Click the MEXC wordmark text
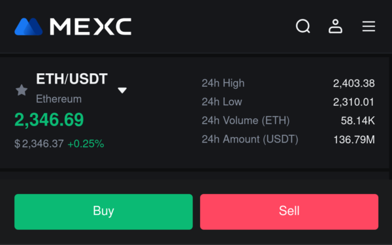The height and width of the screenshot is (245, 392). (91, 27)
